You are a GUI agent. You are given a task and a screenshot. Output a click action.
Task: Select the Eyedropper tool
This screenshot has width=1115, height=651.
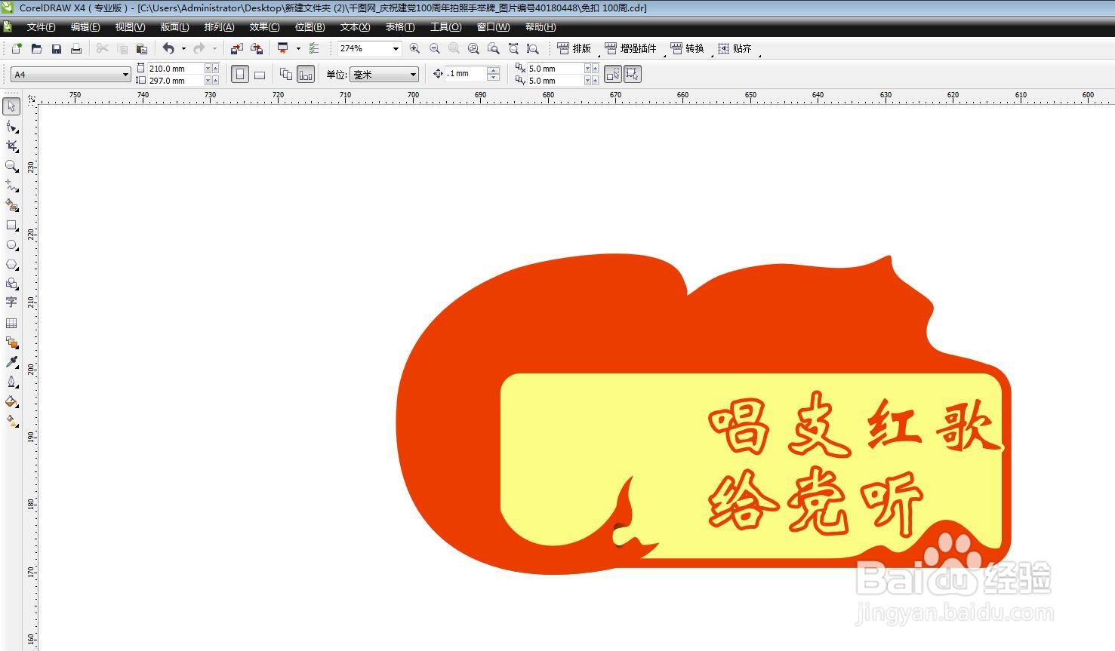click(11, 363)
